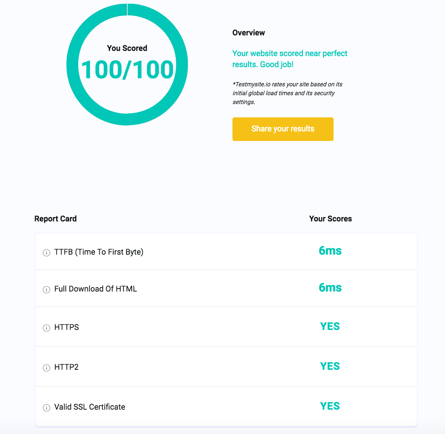Click the 6ms Full Download score value
The image size is (445, 434).
click(x=330, y=288)
